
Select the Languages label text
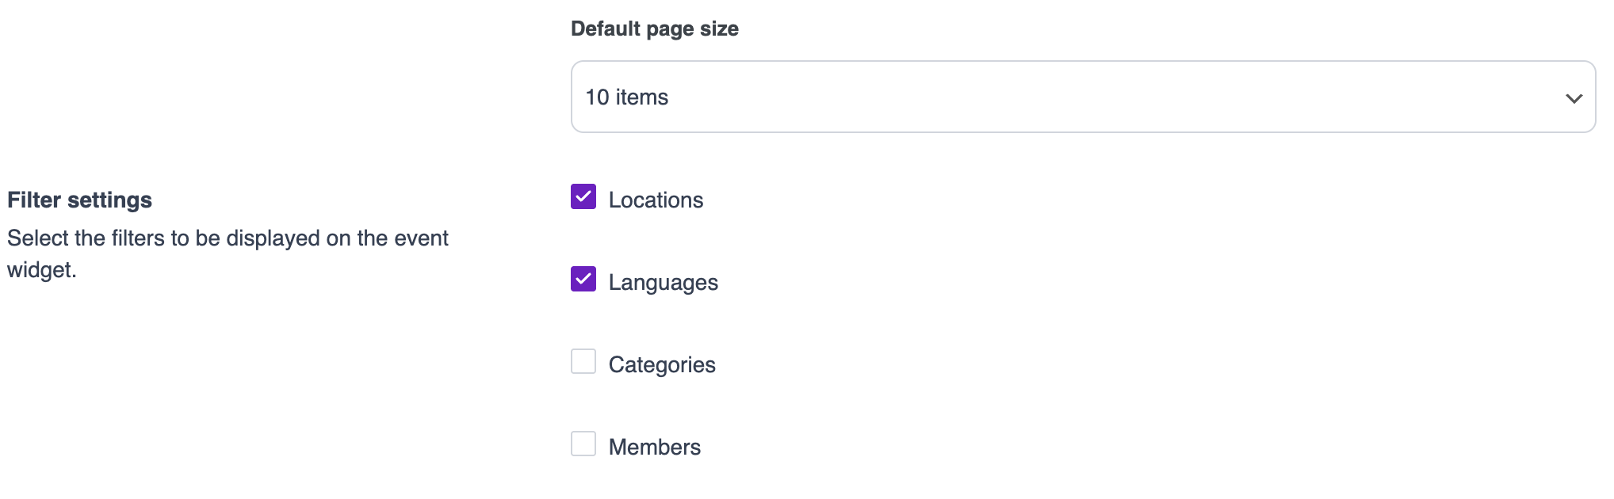click(x=663, y=283)
